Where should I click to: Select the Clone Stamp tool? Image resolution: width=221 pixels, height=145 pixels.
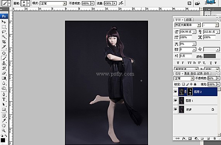tap(4, 63)
